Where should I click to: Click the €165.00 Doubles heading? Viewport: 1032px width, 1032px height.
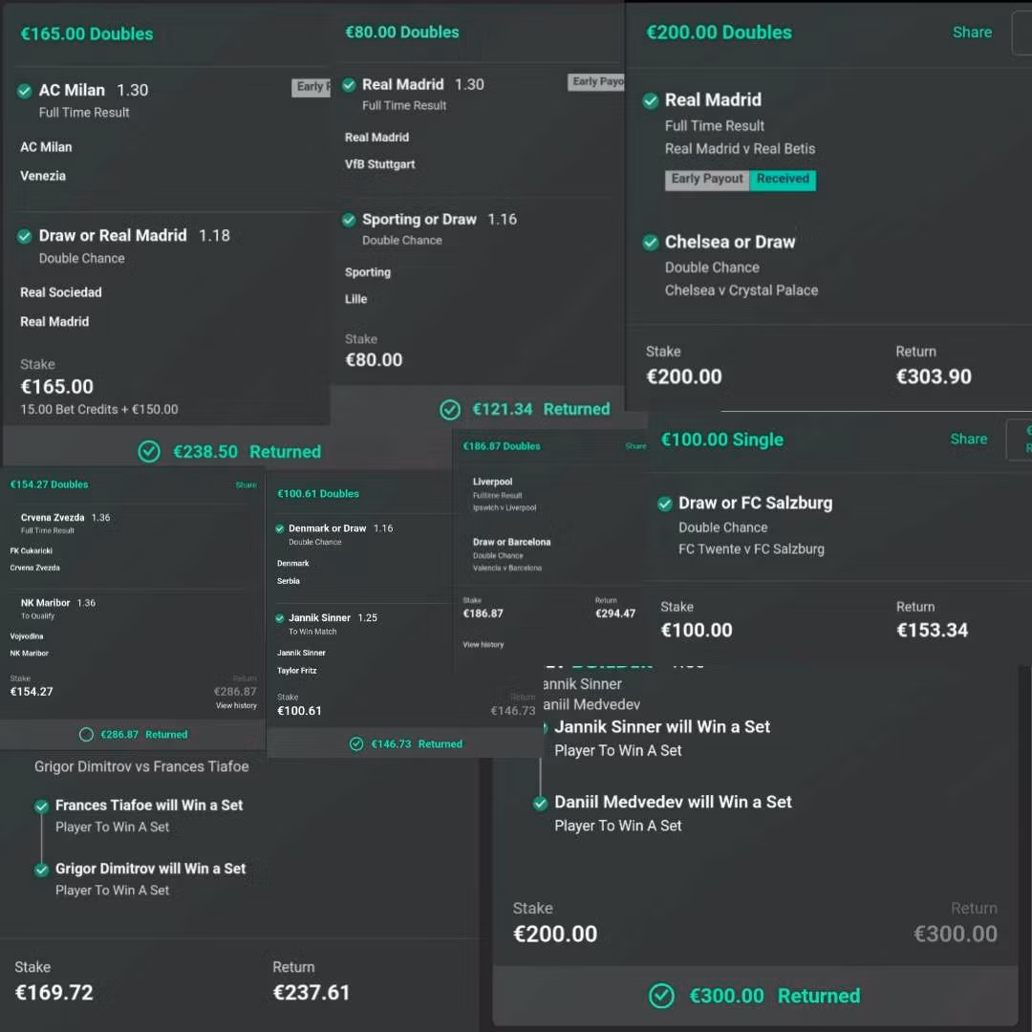tap(87, 34)
